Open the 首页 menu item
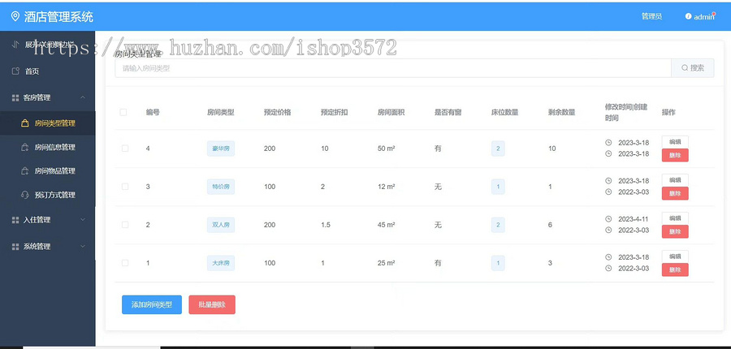 (x=48, y=71)
